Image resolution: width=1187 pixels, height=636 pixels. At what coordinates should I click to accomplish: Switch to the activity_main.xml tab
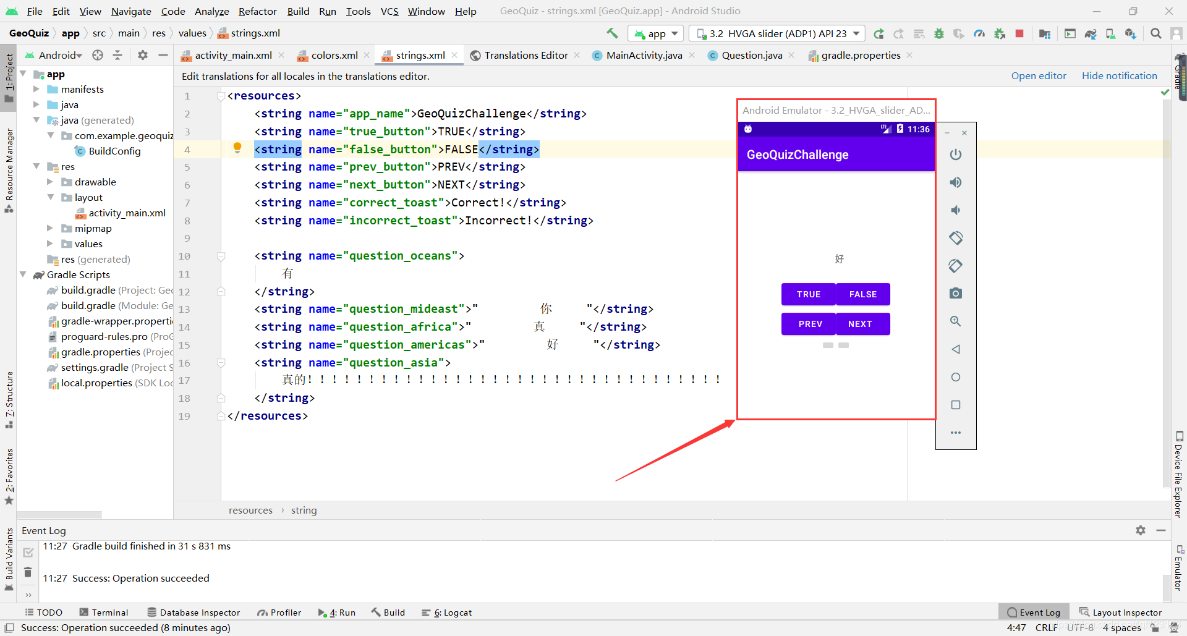pyautogui.click(x=233, y=55)
